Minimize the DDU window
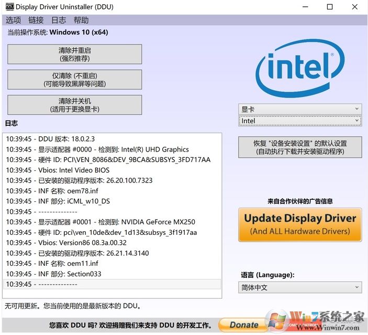Screen dimensions: 368x335 305,7
